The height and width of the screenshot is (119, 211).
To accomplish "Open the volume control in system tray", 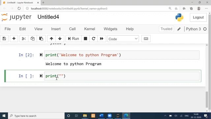I will 176,116.
